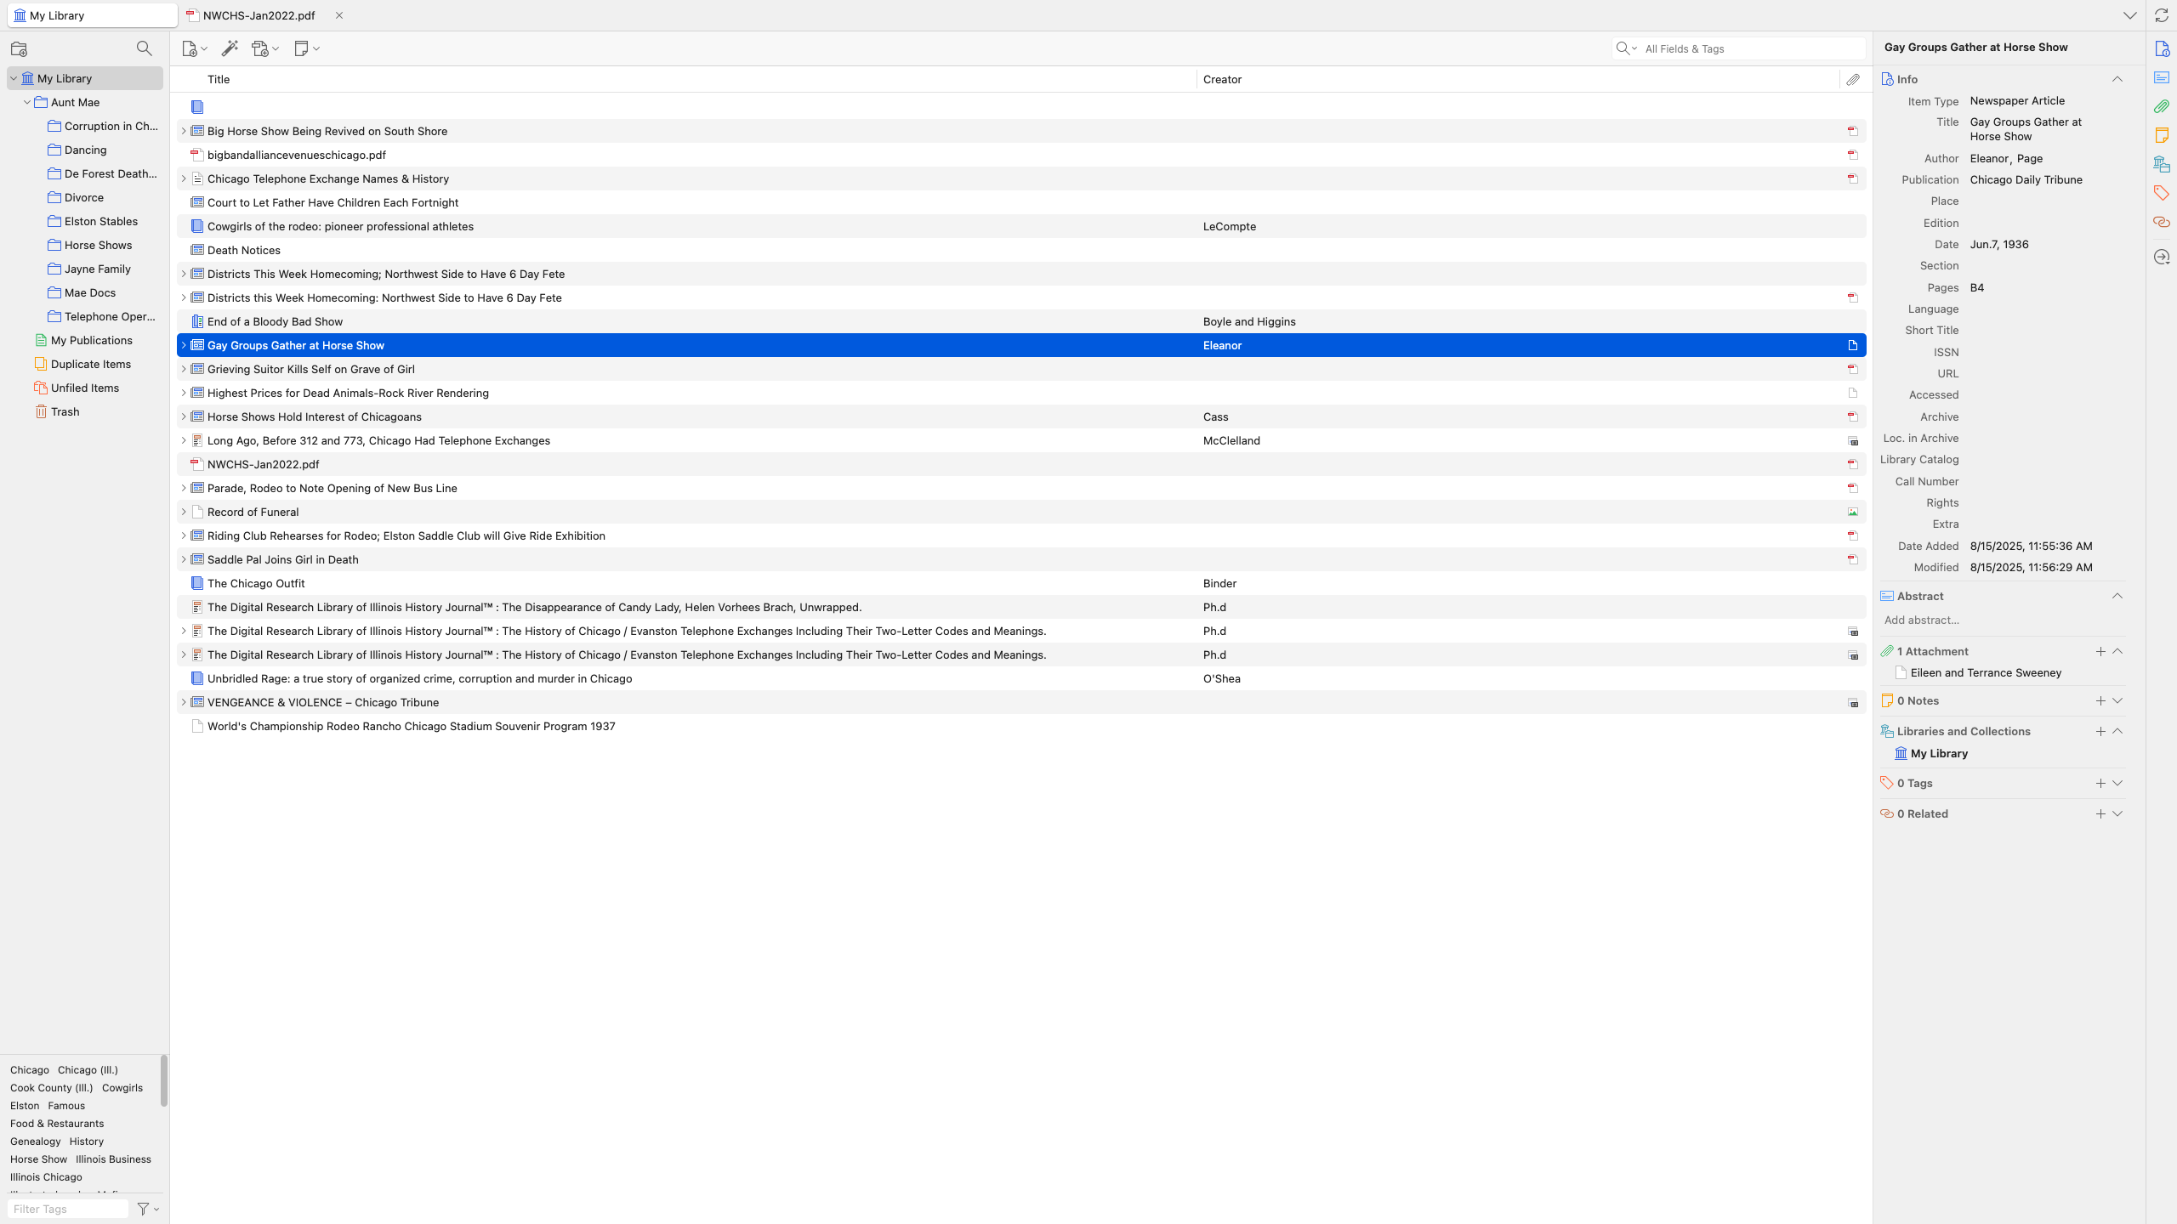Click the Locate arrow icon in sidebar
The image size is (2177, 1224).
click(2161, 257)
